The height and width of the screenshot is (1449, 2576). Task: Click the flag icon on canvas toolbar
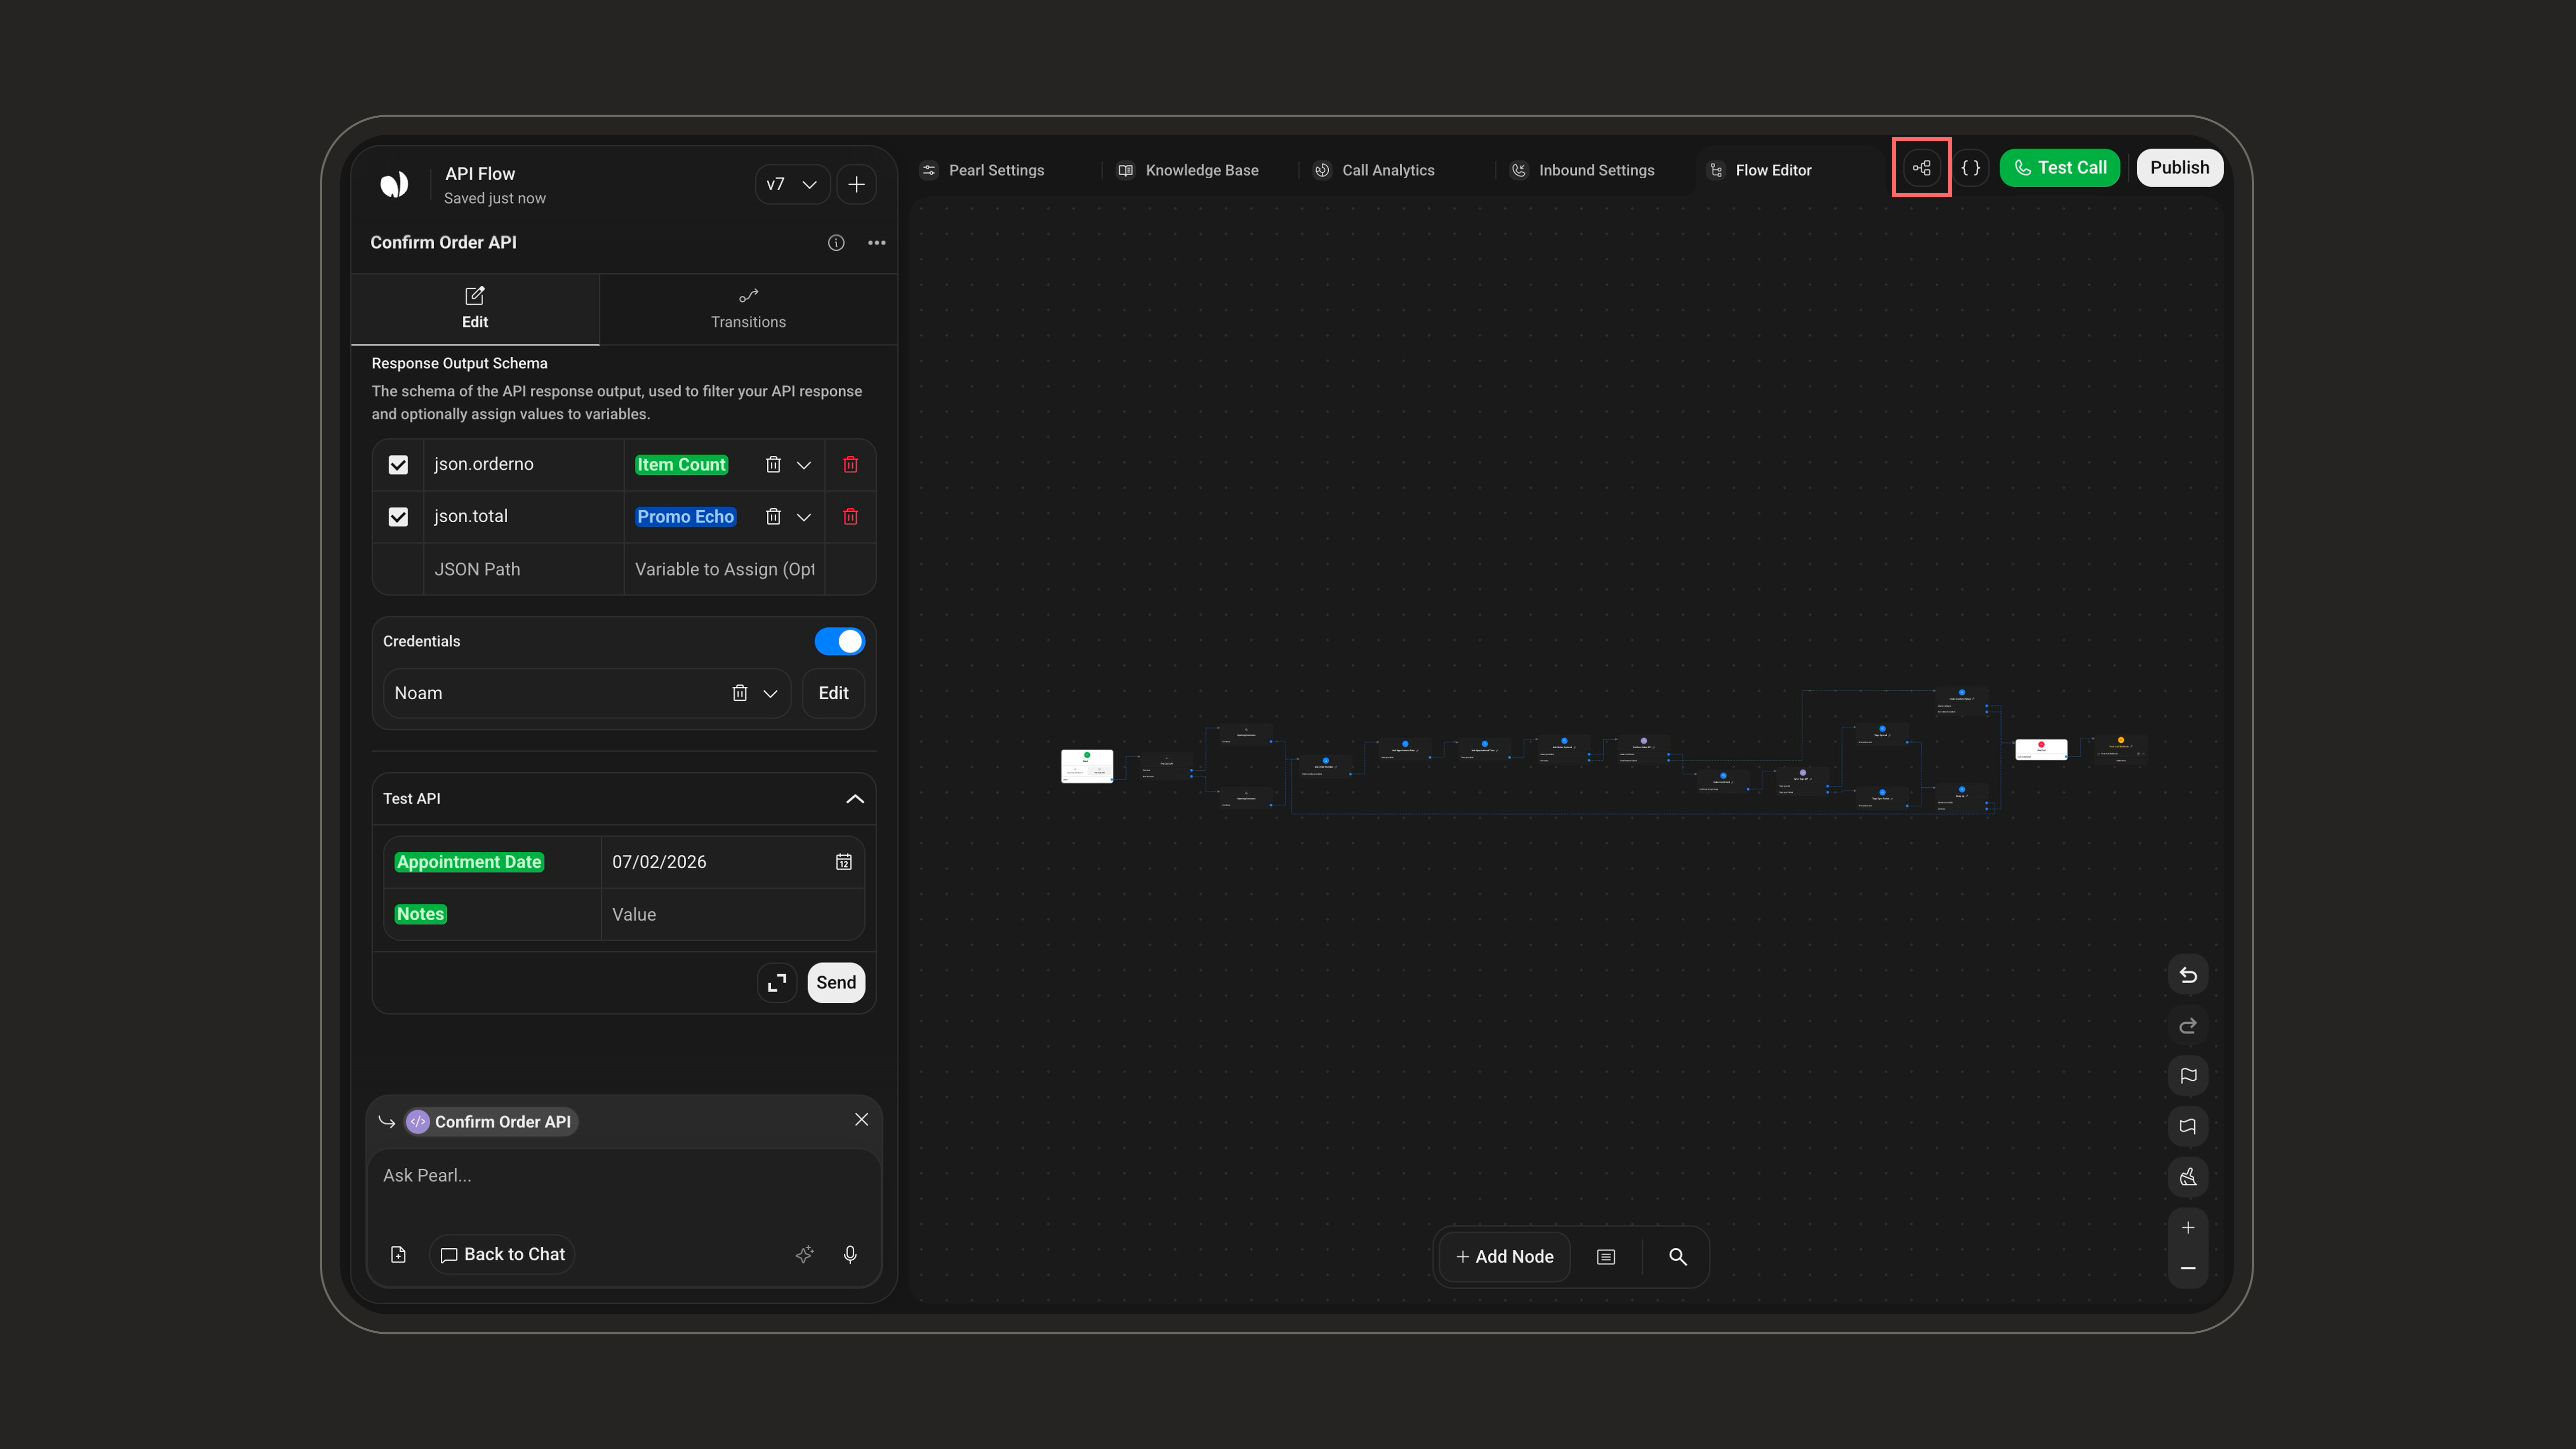2188,1076
